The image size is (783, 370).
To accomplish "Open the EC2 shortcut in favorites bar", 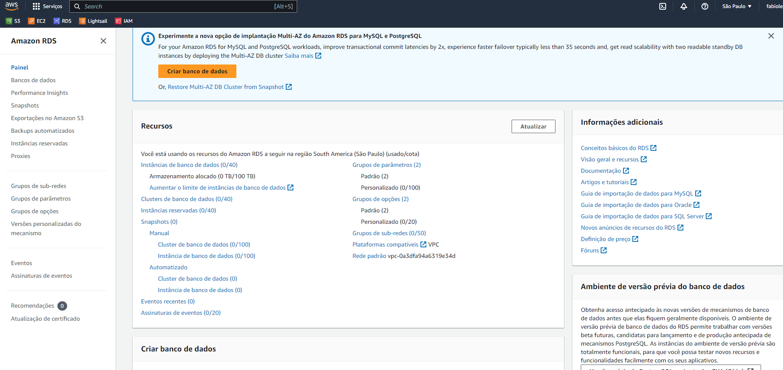I will pyautogui.click(x=37, y=21).
